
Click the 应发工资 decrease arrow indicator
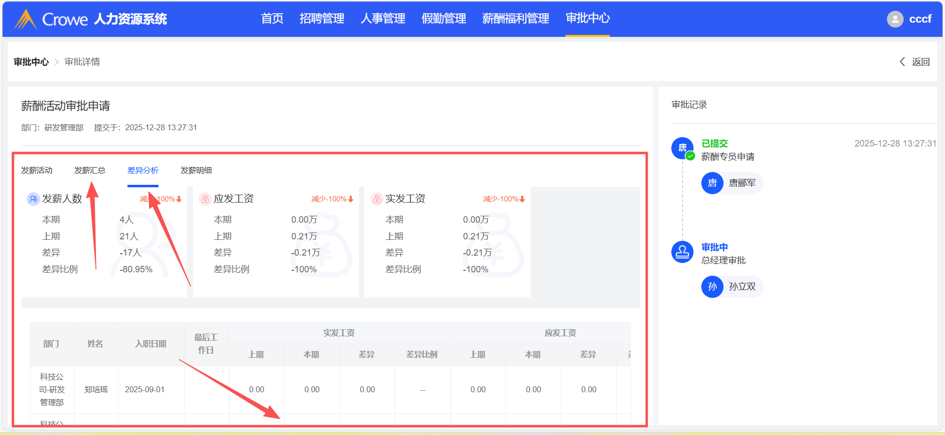click(351, 199)
